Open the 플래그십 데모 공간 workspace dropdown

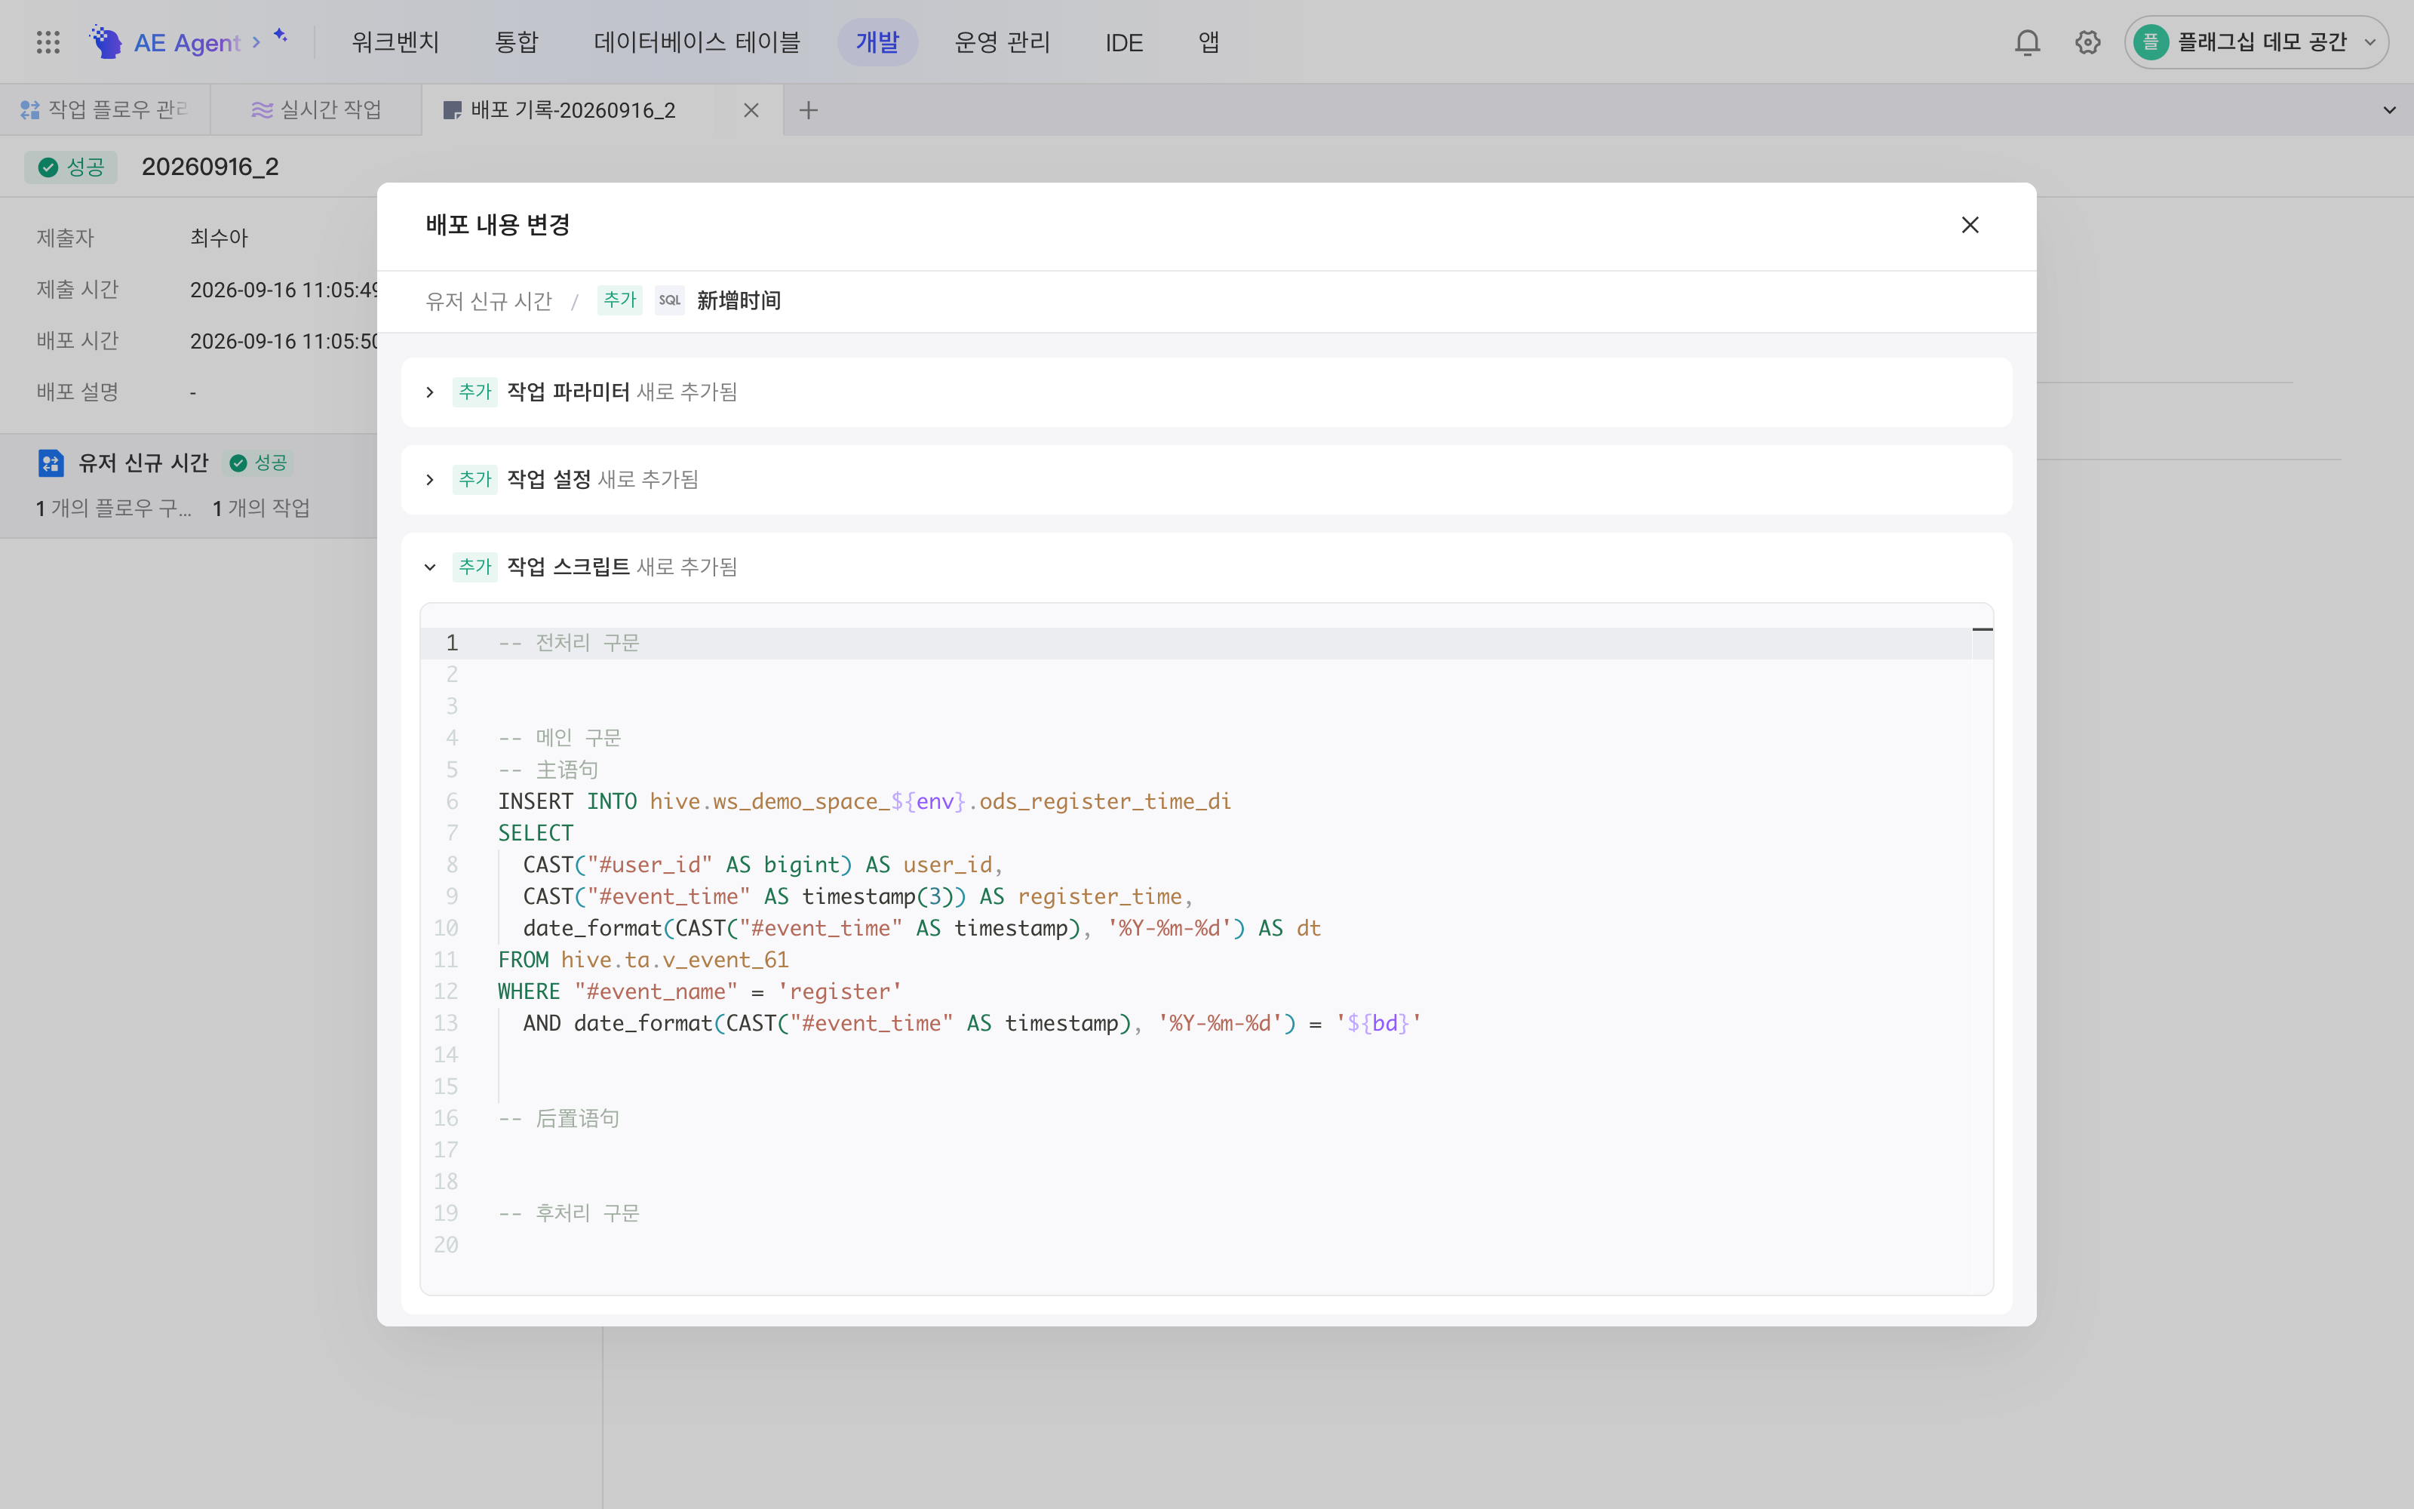[x=2256, y=42]
